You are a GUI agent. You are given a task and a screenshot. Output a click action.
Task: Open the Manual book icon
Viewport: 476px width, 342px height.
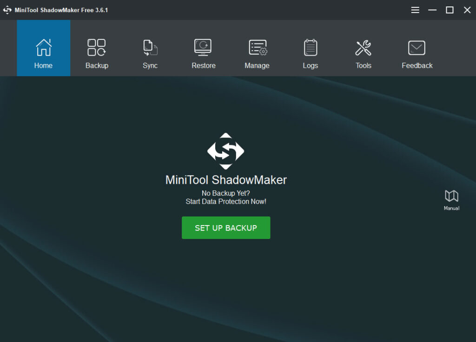click(451, 196)
